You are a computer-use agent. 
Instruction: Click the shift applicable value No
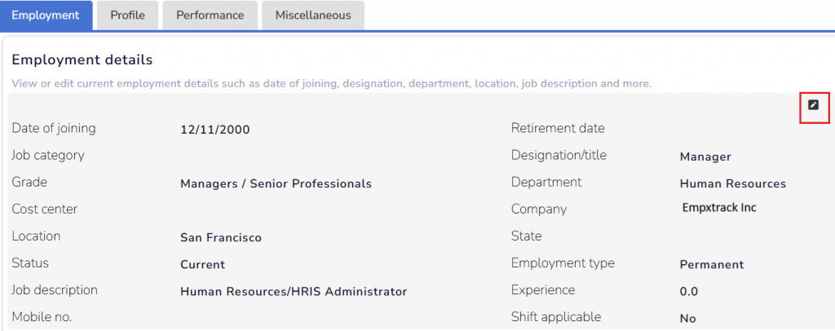tap(687, 318)
